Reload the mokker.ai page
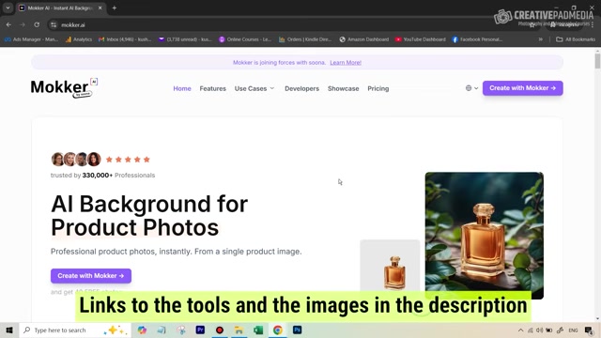Viewport: 601px width, 338px height. [37, 24]
